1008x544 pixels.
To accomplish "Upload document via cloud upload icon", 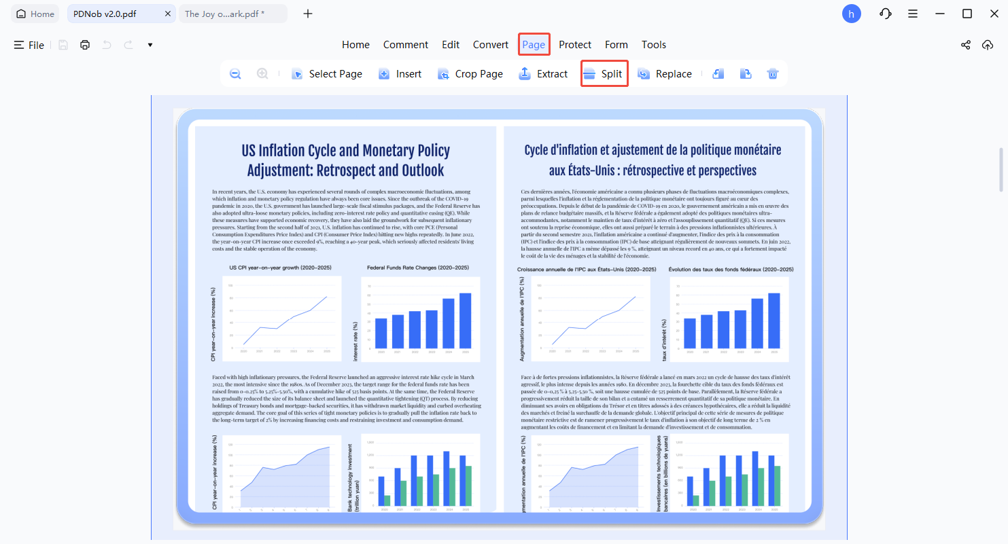I will pyautogui.click(x=988, y=45).
